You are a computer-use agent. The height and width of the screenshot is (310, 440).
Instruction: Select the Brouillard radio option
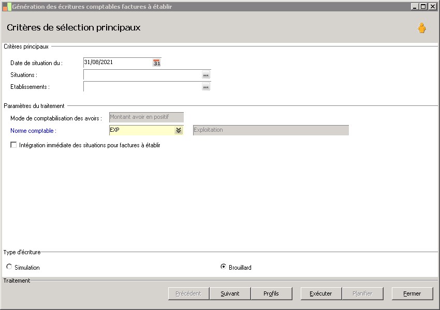(x=223, y=267)
